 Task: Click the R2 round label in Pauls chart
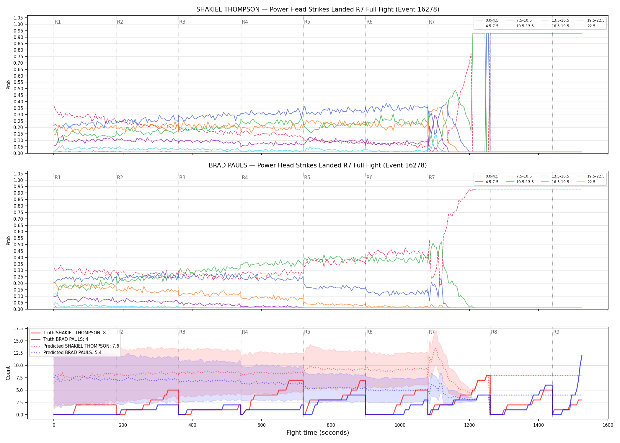click(120, 177)
